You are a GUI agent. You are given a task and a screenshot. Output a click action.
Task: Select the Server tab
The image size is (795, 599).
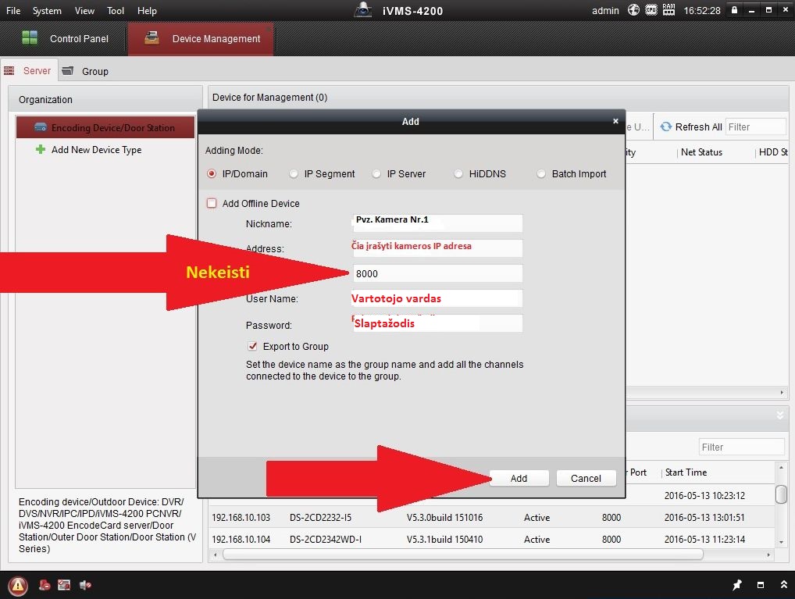point(28,71)
